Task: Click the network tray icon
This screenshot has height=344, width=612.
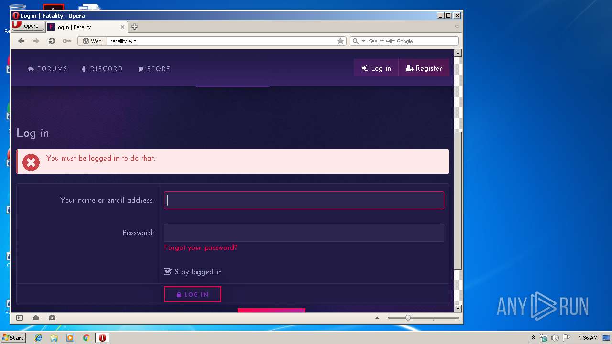Action: pyautogui.click(x=544, y=338)
